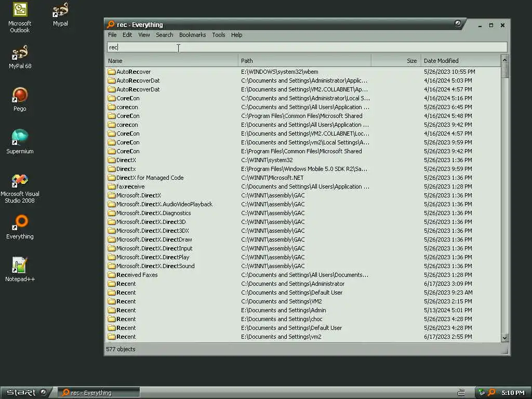
Task: Select Recent folder under C:\...\Default User
Action: pos(303,292)
